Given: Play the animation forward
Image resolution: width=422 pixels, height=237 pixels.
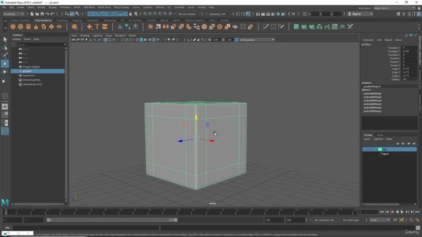Looking at the screenshot, I should pos(402,212).
